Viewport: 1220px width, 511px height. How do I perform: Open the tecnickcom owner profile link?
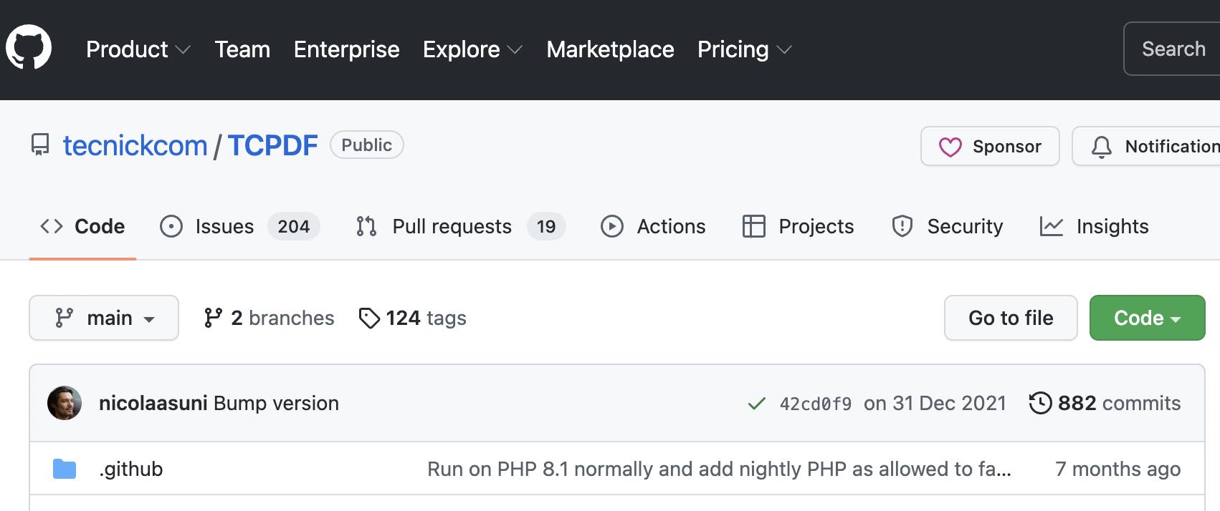(135, 145)
